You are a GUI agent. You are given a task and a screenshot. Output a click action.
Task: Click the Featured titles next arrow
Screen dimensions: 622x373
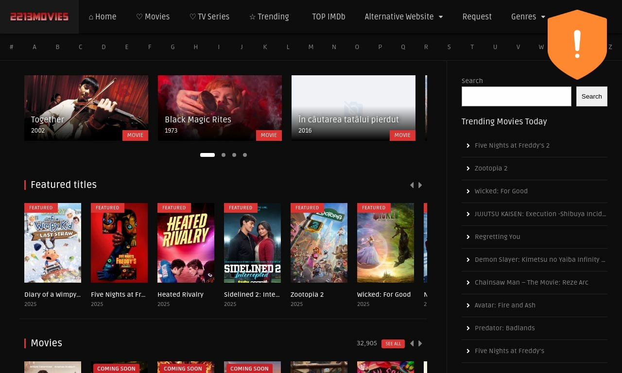click(x=420, y=185)
